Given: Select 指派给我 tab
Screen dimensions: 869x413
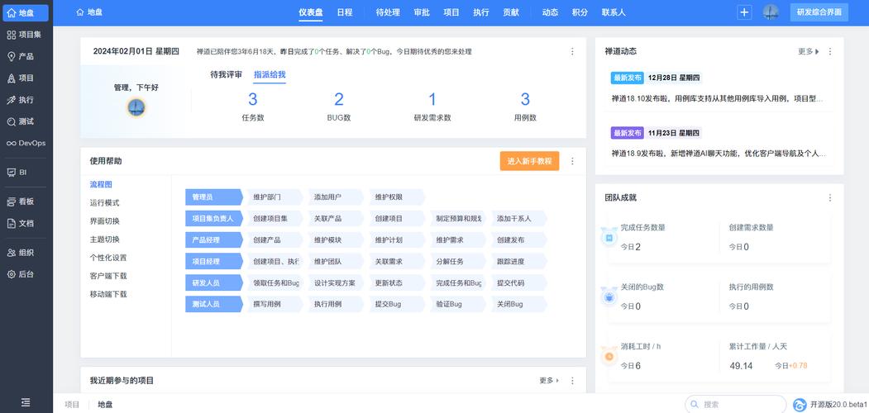Looking at the screenshot, I should pyautogui.click(x=270, y=74).
